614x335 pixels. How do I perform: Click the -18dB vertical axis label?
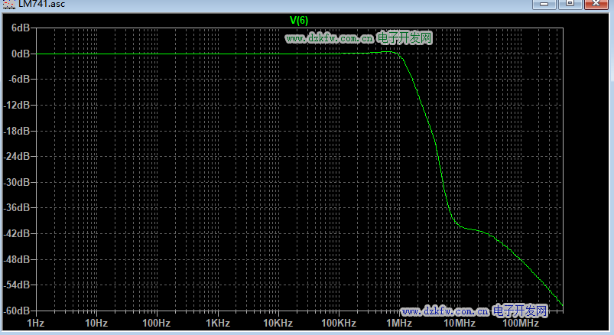tap(17, 131)
